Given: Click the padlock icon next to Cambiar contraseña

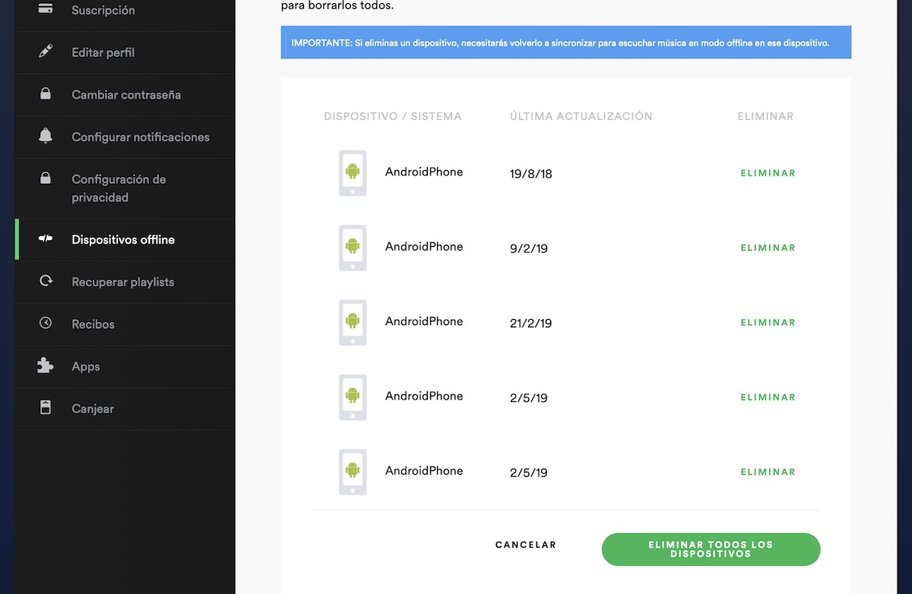Looking at the screenshot, I should coord(46,94).
